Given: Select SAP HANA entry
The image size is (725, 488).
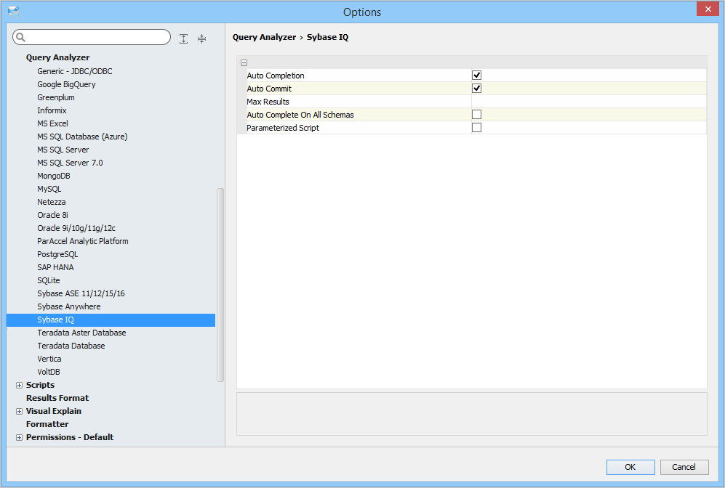Looking at the screenshot, I should click(x=55, y=267).
